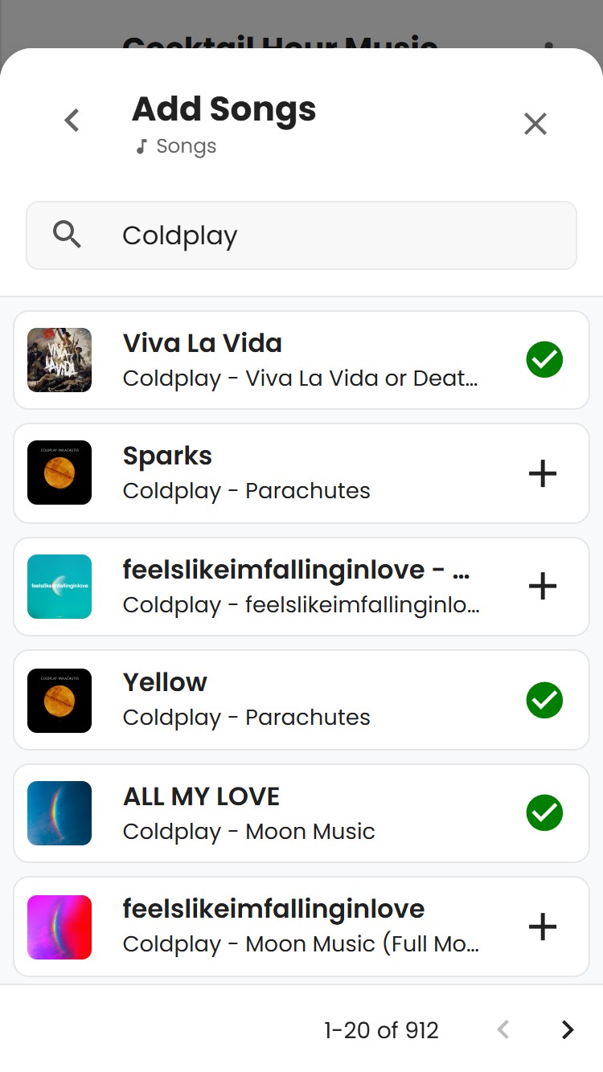Viewport: 603px width, 1072px height.
Task: Select the Yellow song title
Action: pyautogui.click(x=165, y=682)
